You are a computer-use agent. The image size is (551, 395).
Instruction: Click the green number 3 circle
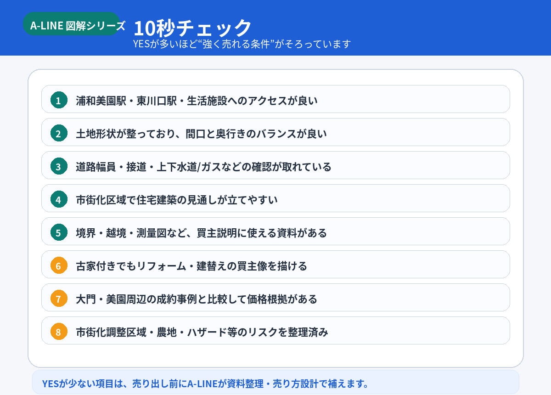58,166
